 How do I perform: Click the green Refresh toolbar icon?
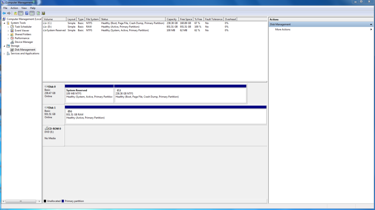coord(38,13)
